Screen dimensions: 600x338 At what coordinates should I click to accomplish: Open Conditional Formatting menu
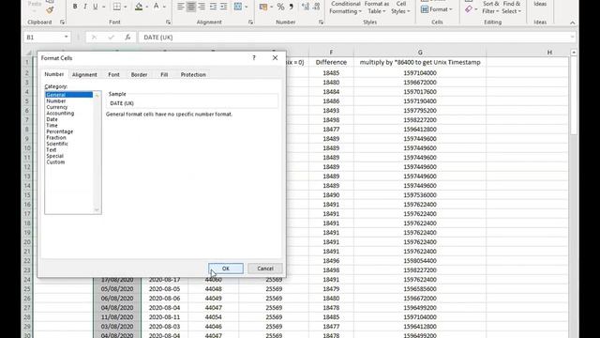(x=346, y=8)
